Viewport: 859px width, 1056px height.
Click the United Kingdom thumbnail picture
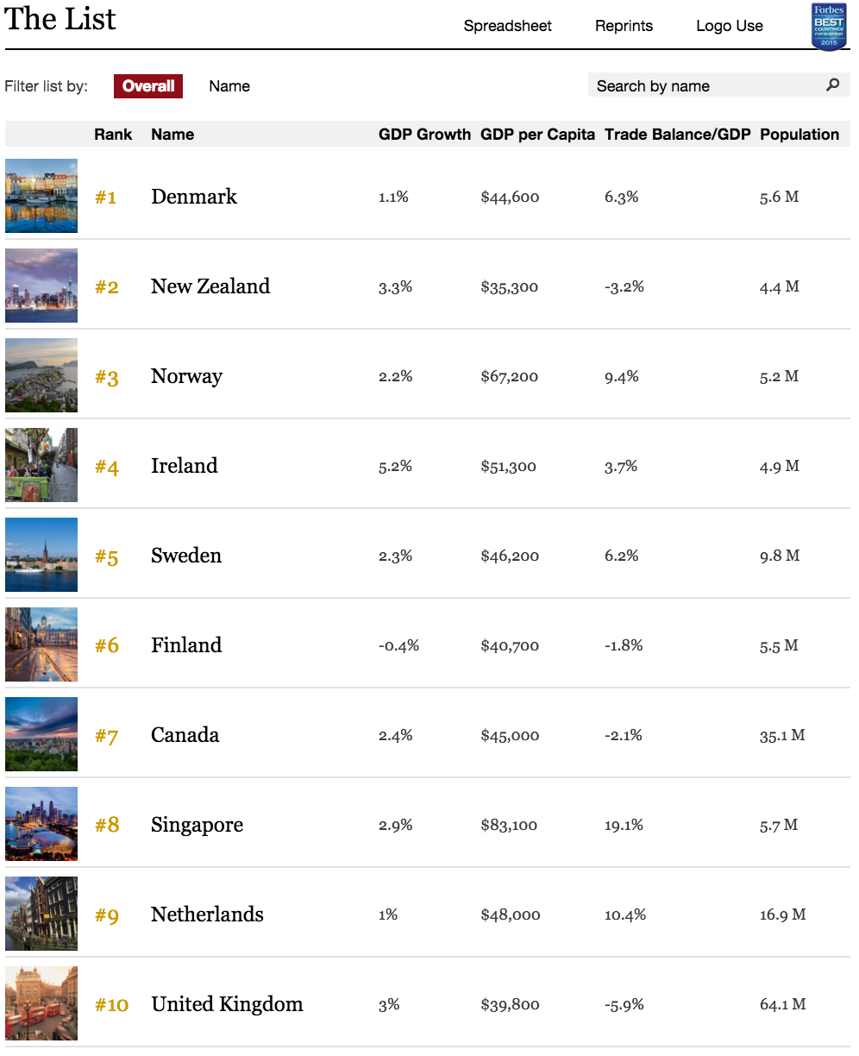tap(41, 1003)
